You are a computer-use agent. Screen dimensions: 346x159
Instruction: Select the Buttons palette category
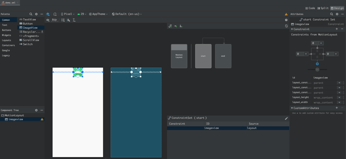pos(6,30)
